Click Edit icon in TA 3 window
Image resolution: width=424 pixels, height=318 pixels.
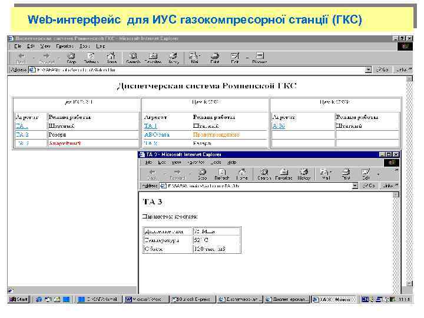(x=366, y=174)
